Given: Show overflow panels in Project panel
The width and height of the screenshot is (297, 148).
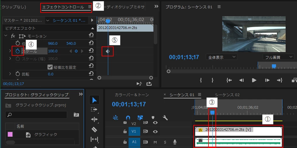Looking at the screenshot, I should [81, 94].
